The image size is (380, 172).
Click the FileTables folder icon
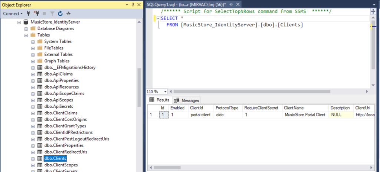(x=40, y=48)
